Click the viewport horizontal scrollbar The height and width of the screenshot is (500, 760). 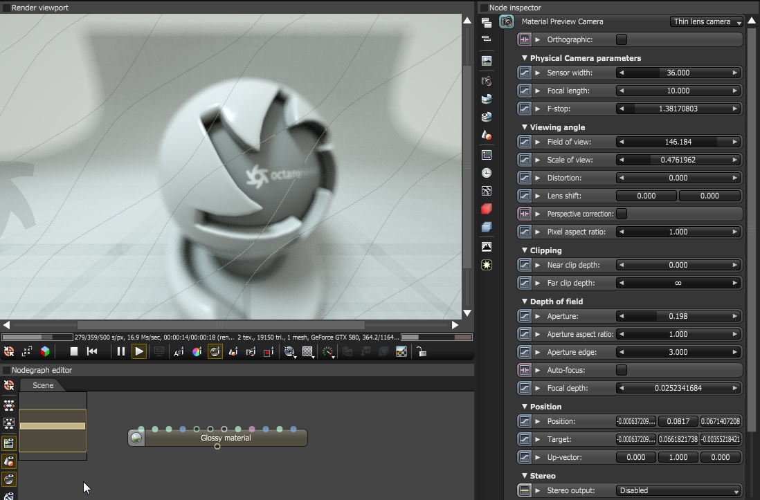click(x=221, y=325)
